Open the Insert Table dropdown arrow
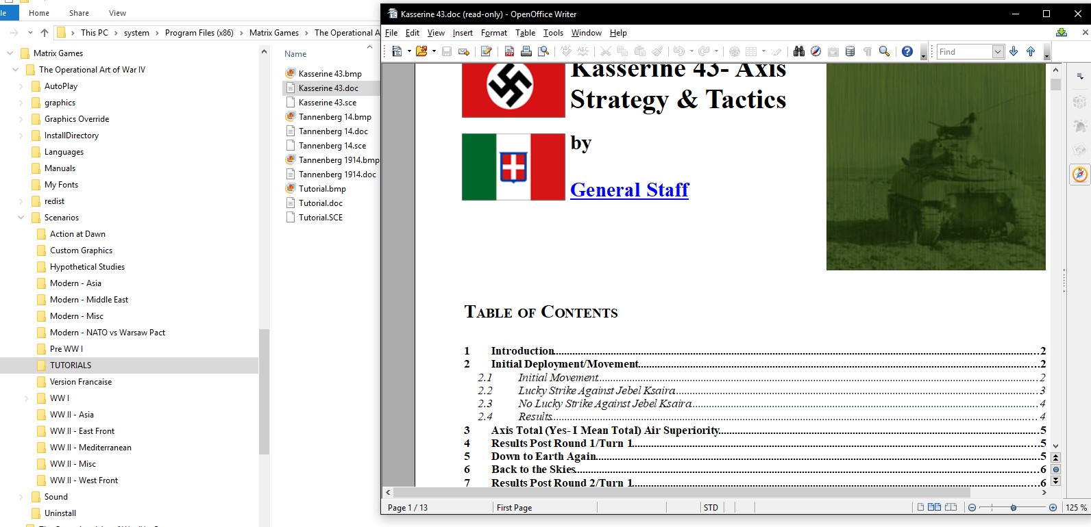Image resolution: width=1091 pixels, height=527 pixels. 763,51
